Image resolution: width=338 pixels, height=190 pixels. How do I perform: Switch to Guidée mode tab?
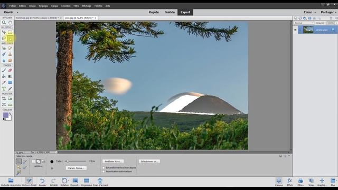pos(170,12)
